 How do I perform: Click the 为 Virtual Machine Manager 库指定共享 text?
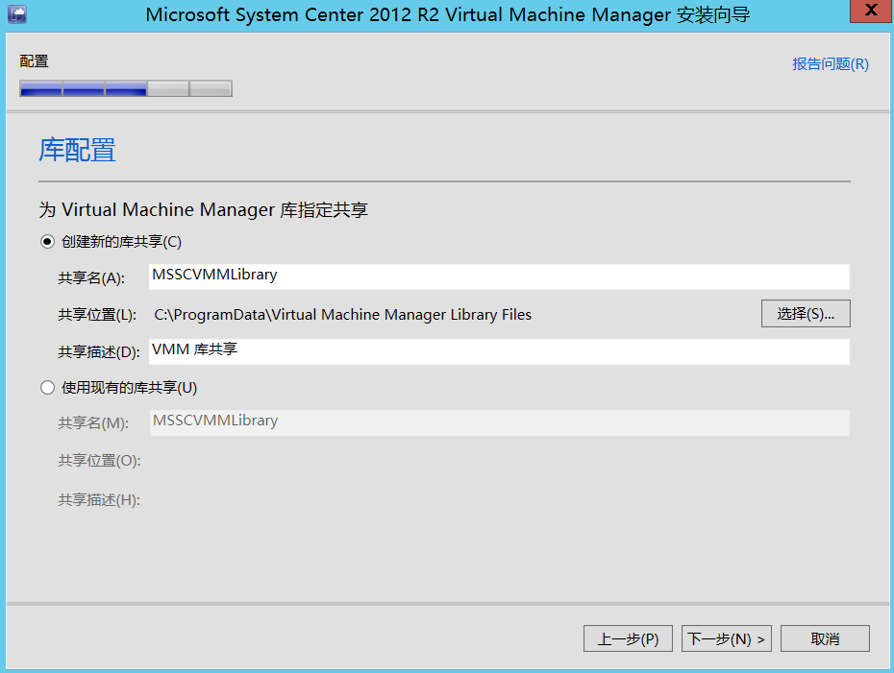[x=204, y=209]
